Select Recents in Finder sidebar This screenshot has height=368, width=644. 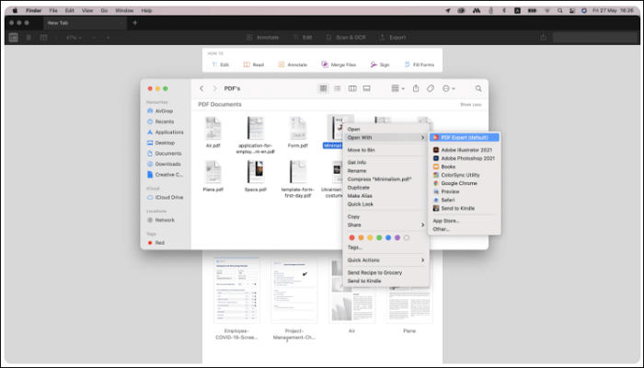coord(161,121)
